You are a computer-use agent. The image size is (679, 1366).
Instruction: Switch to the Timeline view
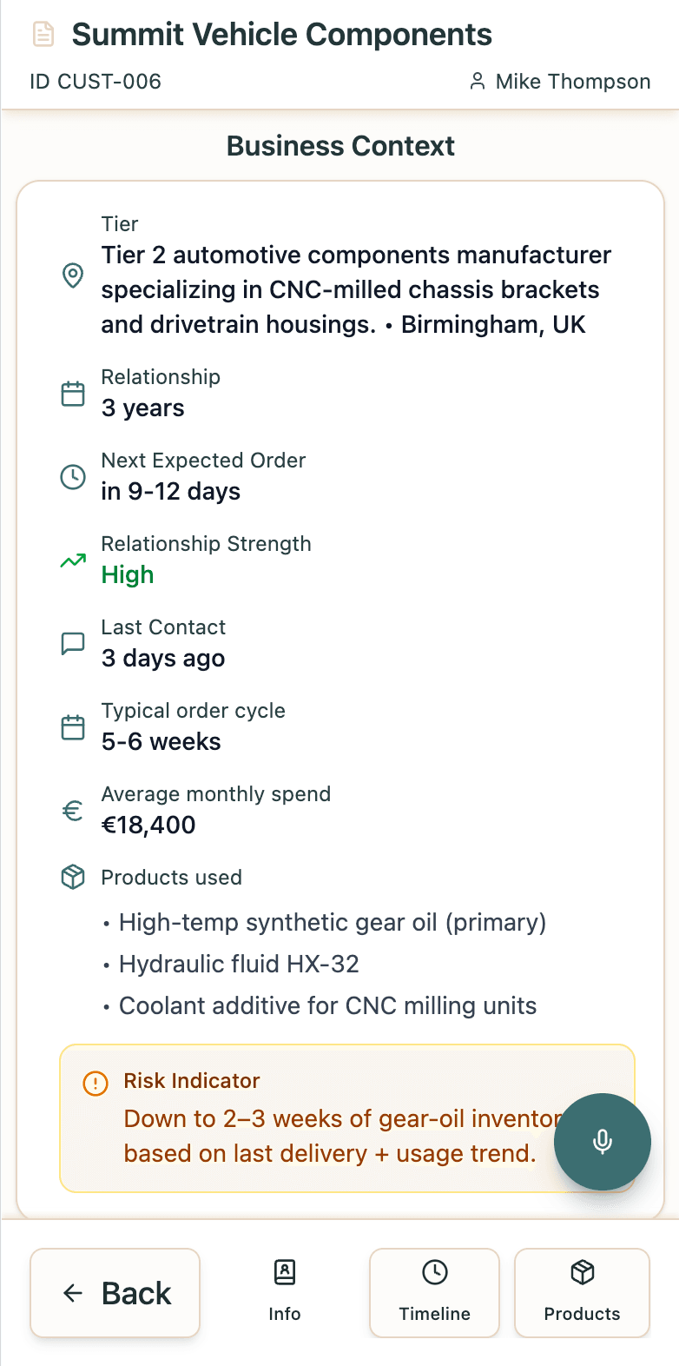tap(434, 1292)
